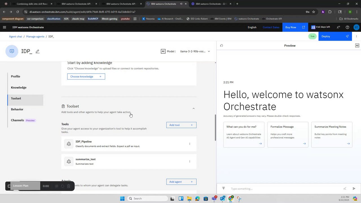Click the agent editor vertical scrollbar
Viewport: 361px width, 203px height.
point(216,127)
